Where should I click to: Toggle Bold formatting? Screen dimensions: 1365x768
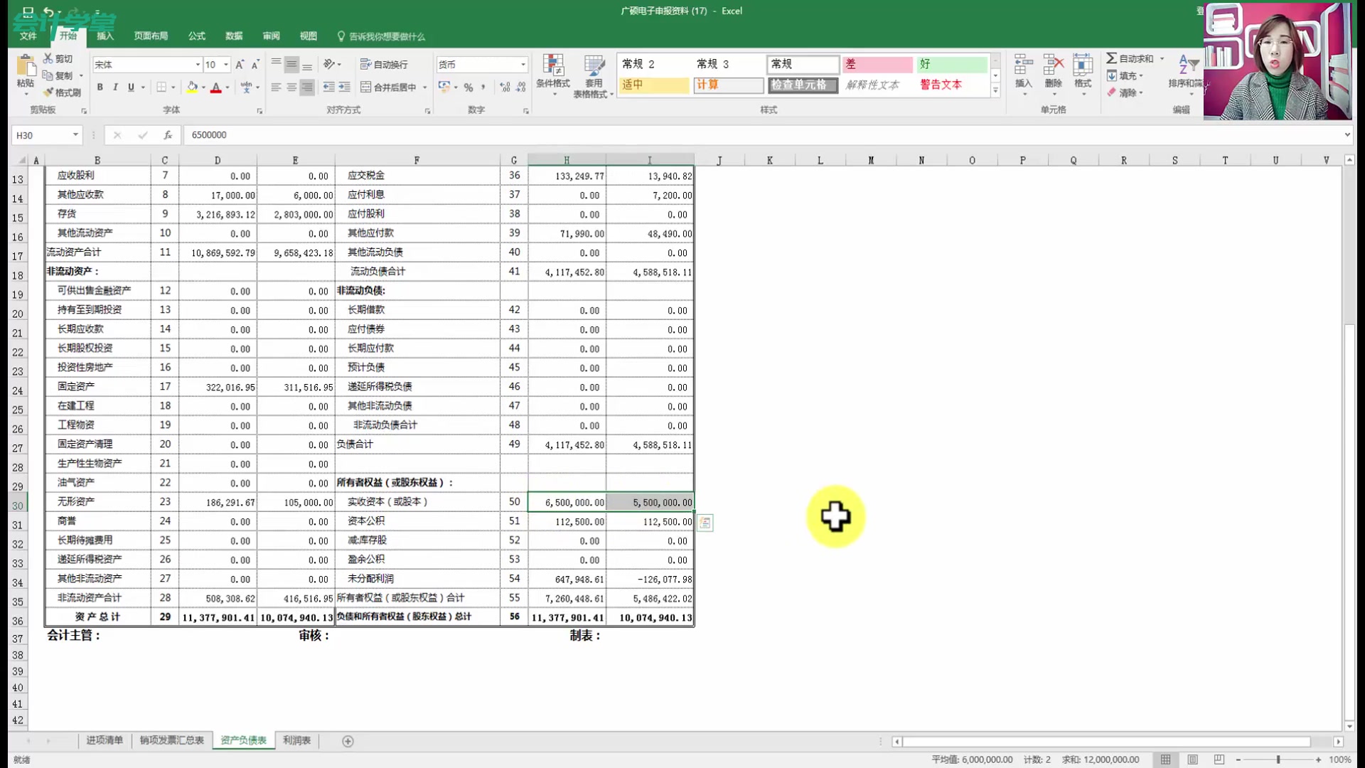[x=100, y=87]
